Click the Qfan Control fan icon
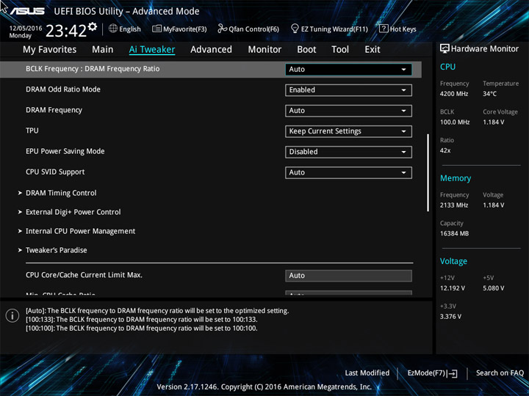The width and height of the screenshot is (529, 396). (222, 29)
